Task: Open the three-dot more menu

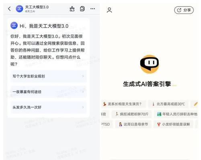Action: (92, 9)
